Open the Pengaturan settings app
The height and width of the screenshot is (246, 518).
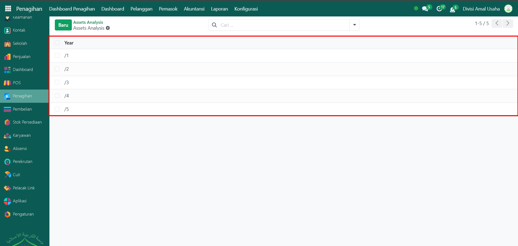point(23,214)
